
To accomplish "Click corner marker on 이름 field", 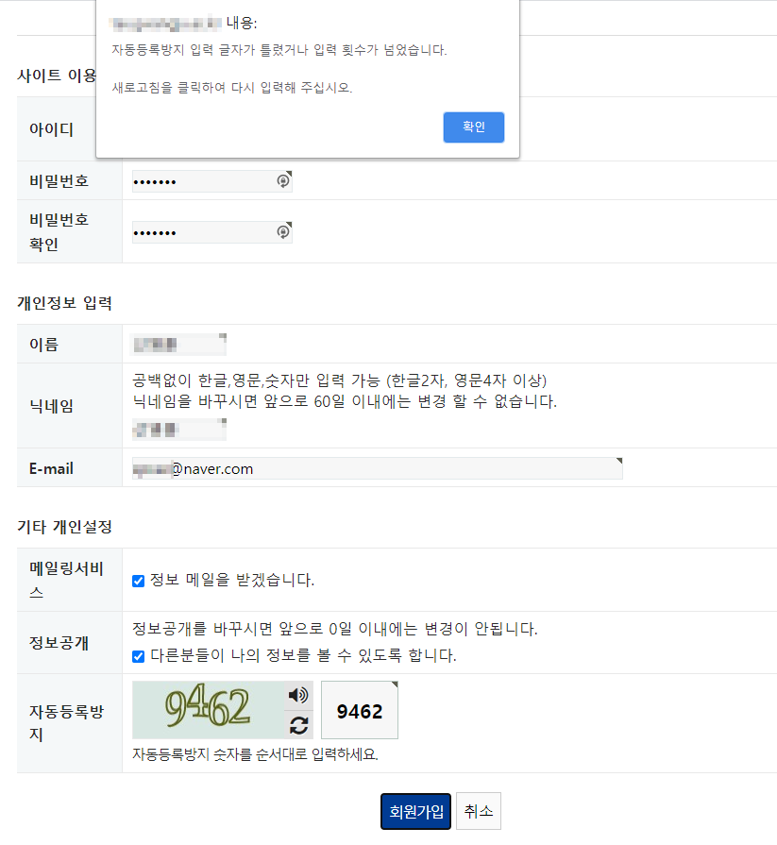I will tap(223, 336).
